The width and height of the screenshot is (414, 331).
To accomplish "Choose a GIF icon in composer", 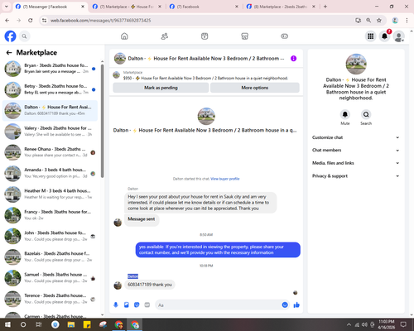I will [x=147, y=305].
